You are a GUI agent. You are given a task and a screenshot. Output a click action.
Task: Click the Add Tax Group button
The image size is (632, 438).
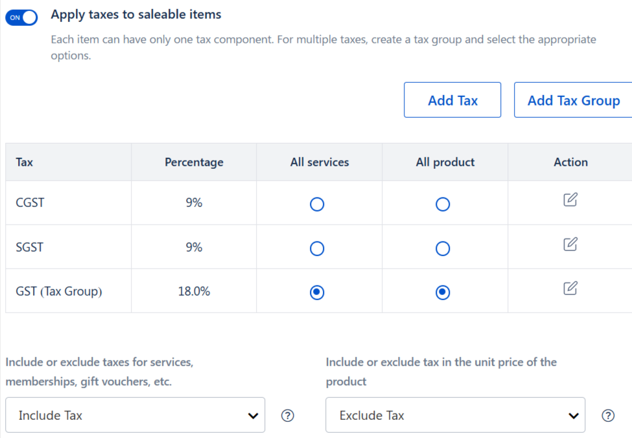pos(574,100)
